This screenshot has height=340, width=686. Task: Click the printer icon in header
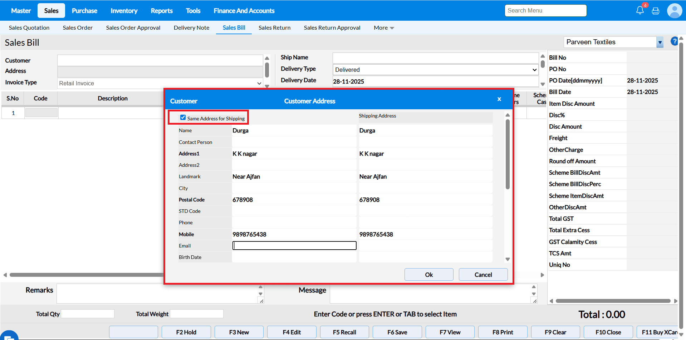[655, 11]
